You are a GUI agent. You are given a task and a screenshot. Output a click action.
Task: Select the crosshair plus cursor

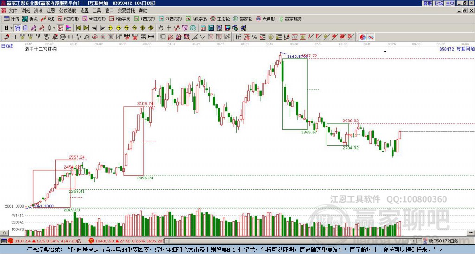[x=169, y=28]
